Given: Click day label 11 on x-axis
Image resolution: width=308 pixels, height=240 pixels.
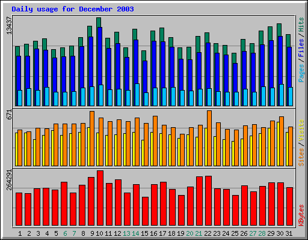Looking at the screenshot, I should pyautogui.click(x=108, y=233).
